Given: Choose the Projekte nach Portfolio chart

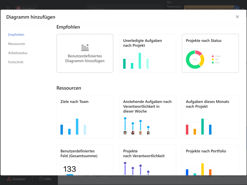Looking at the screenshot, I should [210, 160].
